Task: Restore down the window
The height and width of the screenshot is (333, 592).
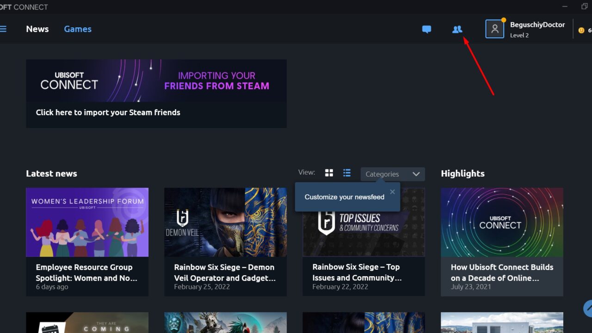Action: 585,6
